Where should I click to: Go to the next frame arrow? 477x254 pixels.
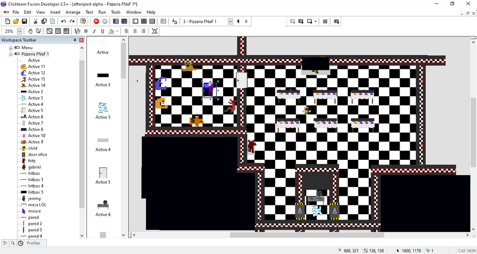(246, 21)
